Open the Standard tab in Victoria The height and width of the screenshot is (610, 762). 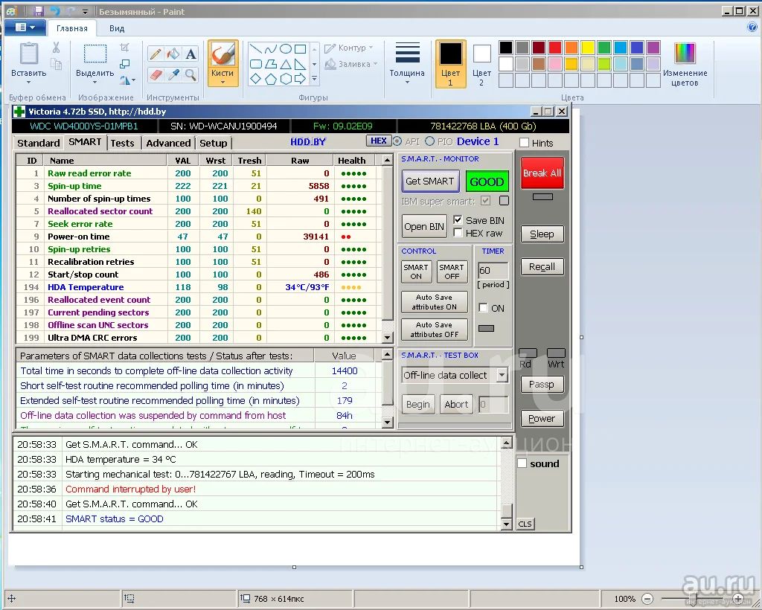[39, 143]
